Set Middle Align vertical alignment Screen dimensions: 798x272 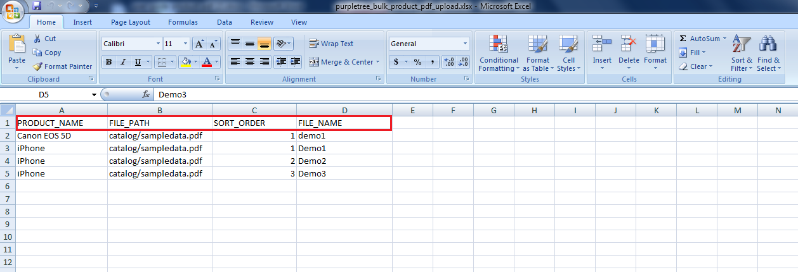click(250, 44)
